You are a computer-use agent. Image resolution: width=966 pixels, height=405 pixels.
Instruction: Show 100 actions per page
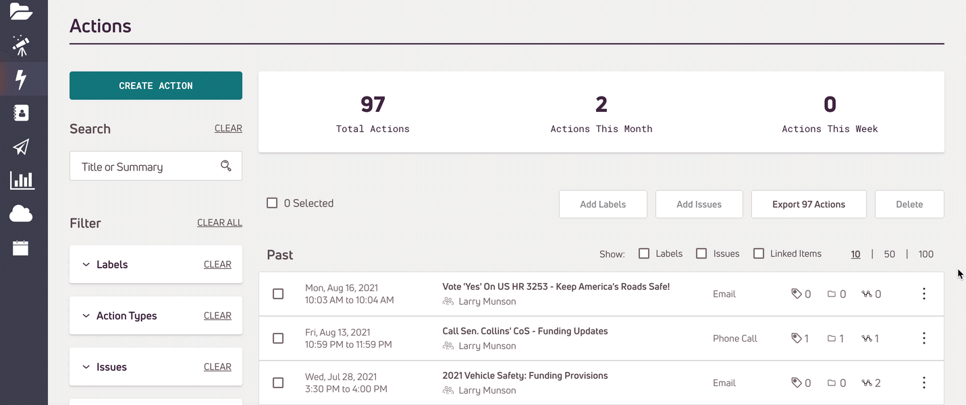926,254
